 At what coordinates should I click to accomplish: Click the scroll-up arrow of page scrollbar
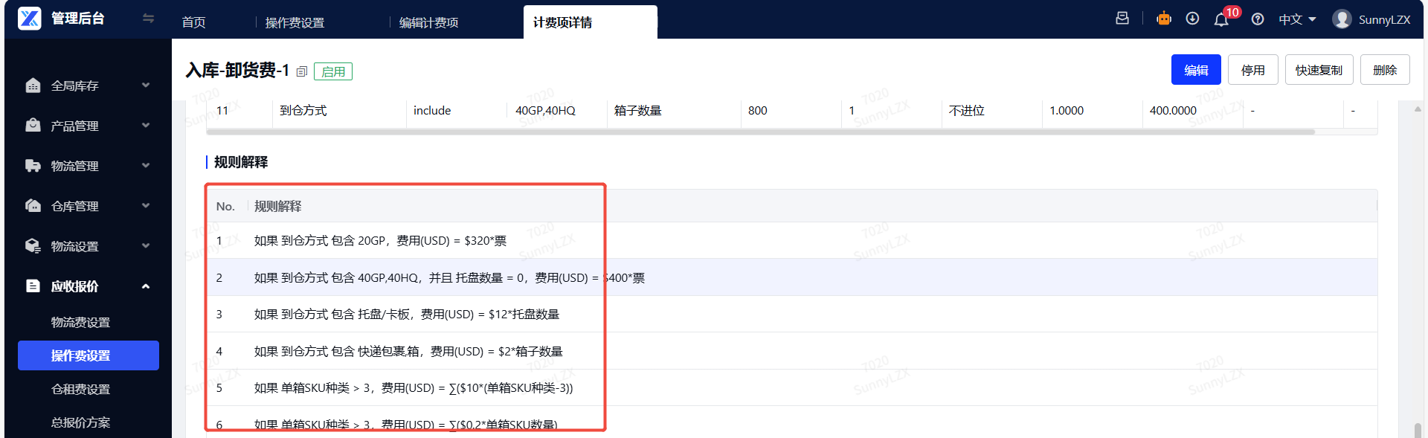coord(1418,109)
